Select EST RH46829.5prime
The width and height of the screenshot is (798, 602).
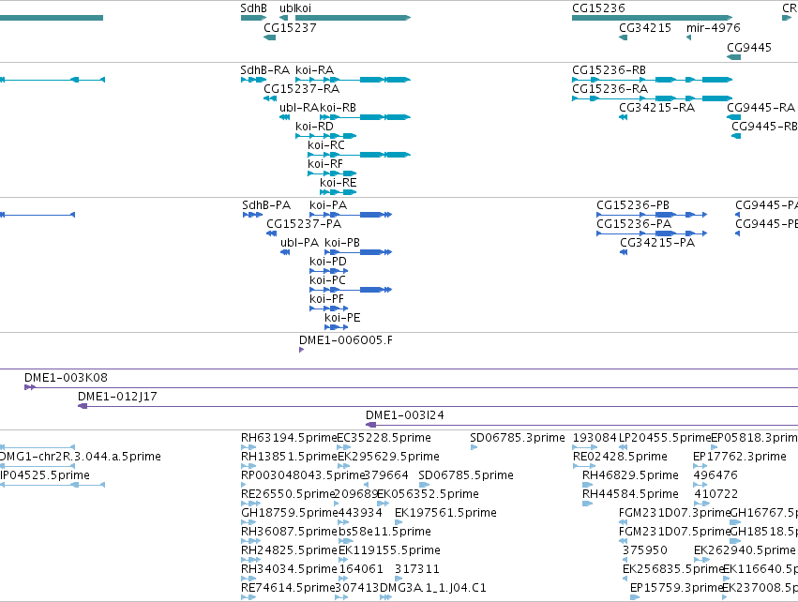pos(587,485)
